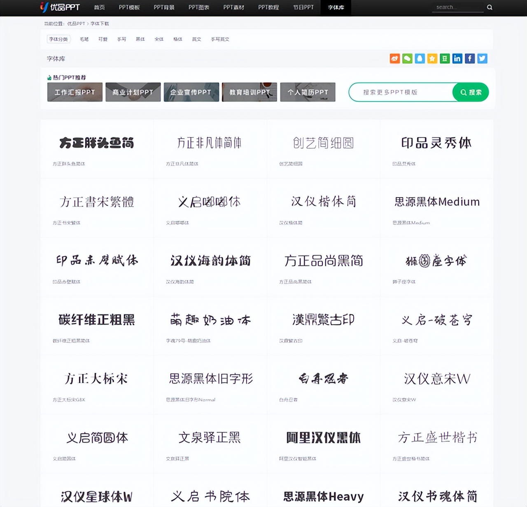Open the 节日PPT nav item
Viewport: 527px width, 507px height.
pos(303,7)
